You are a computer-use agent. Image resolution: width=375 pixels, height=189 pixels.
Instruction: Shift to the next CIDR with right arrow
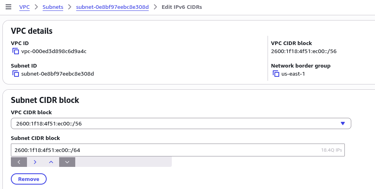coord(35,162)
